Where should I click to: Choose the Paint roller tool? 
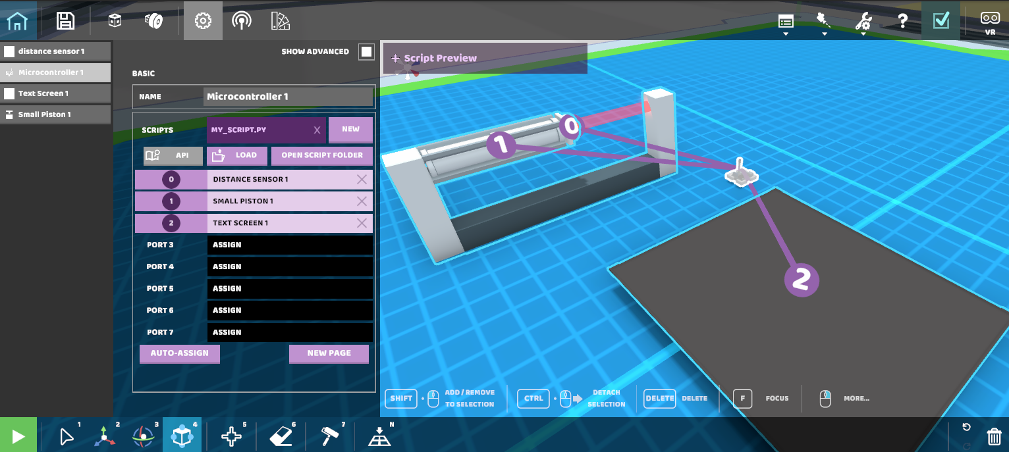[x=331, y=436]
